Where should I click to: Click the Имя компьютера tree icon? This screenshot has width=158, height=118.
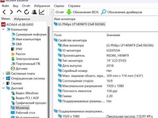(x=13, y=39)
